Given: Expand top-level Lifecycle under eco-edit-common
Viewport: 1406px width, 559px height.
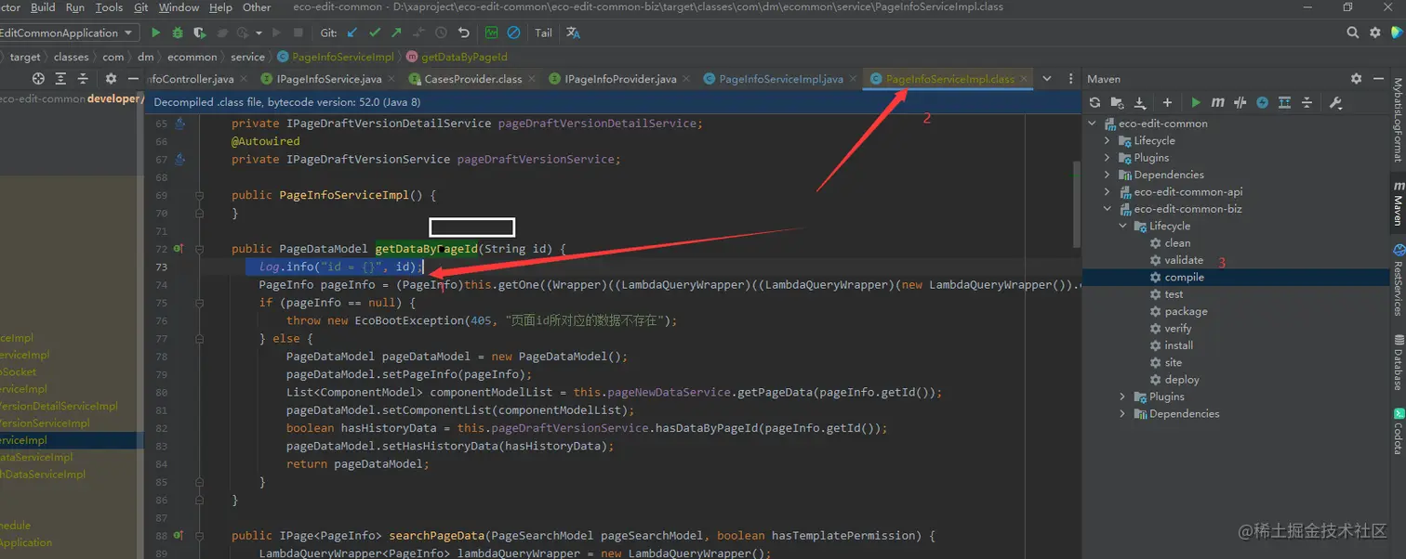Looking at the screenshot, I should (x=1108, y=140).
